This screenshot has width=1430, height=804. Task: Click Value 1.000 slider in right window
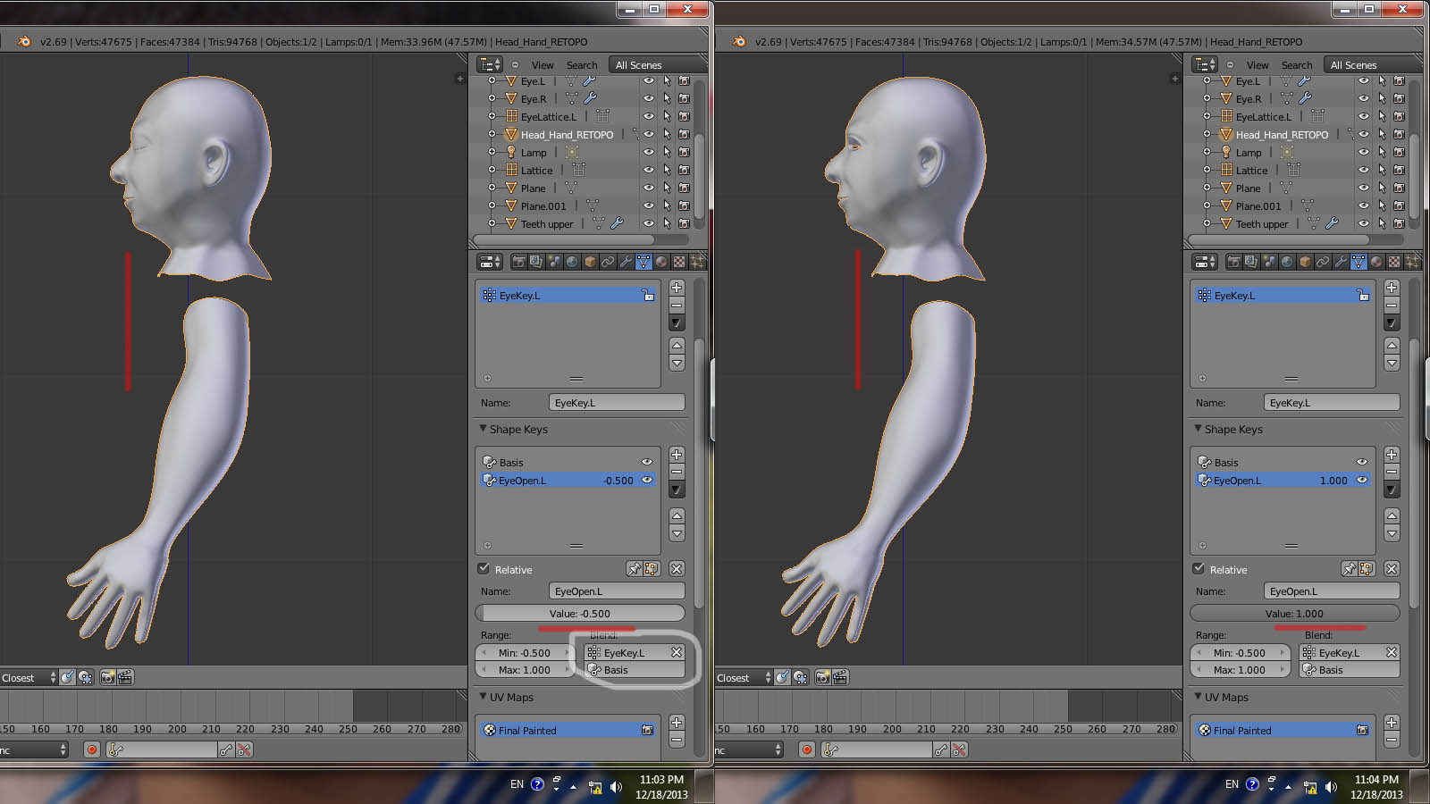[x=1295, y=613]
